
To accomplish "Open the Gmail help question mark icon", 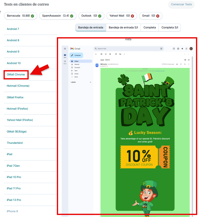I will coord(174,49).
